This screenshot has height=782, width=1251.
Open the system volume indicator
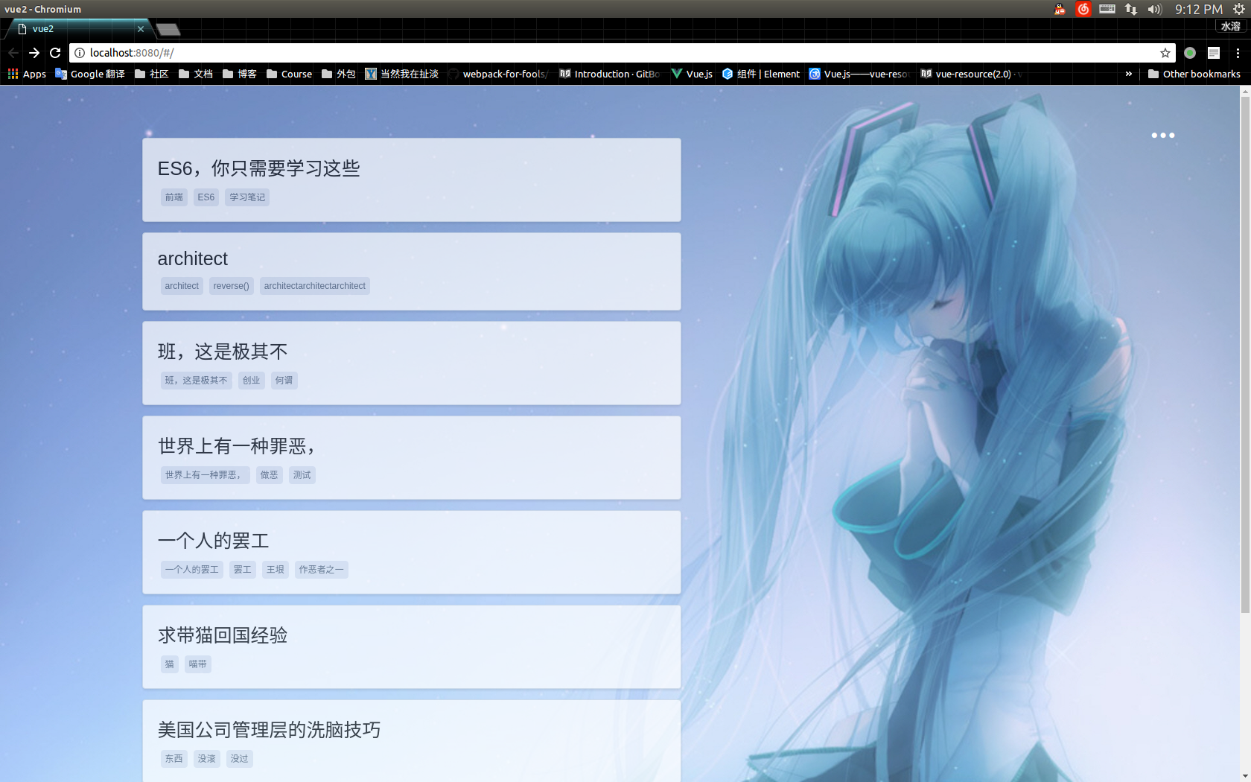[x=1154, y=9]
